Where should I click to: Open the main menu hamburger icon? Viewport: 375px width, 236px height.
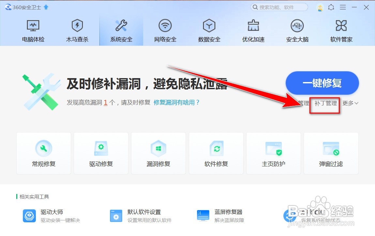[343, 7]
